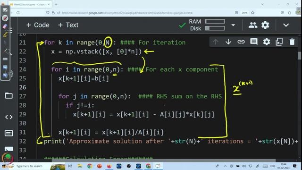Open reader view icon in address bar
Image resolution: width=302 pixels, height=170 pixels.
pos(236,13)
